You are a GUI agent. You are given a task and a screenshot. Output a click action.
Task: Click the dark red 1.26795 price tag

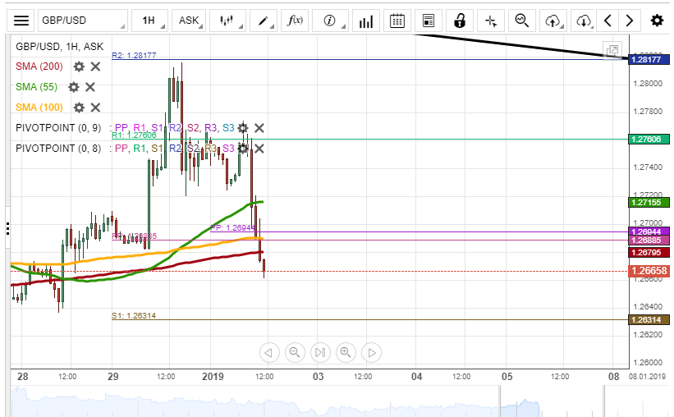pos(649,252)
